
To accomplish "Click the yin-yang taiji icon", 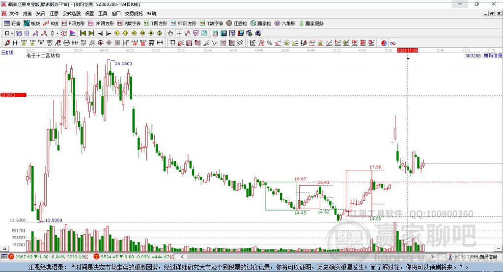I will pyautogui.click(x=384, y=43).
